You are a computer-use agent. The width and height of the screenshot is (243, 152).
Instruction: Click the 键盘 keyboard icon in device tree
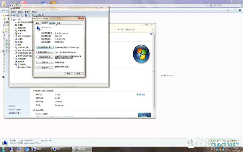(x=16, y=45)
